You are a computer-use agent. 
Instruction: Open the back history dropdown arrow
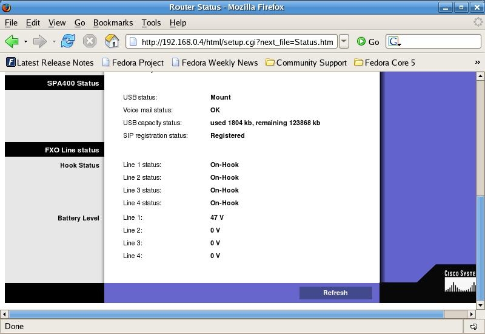pos(25,42)
